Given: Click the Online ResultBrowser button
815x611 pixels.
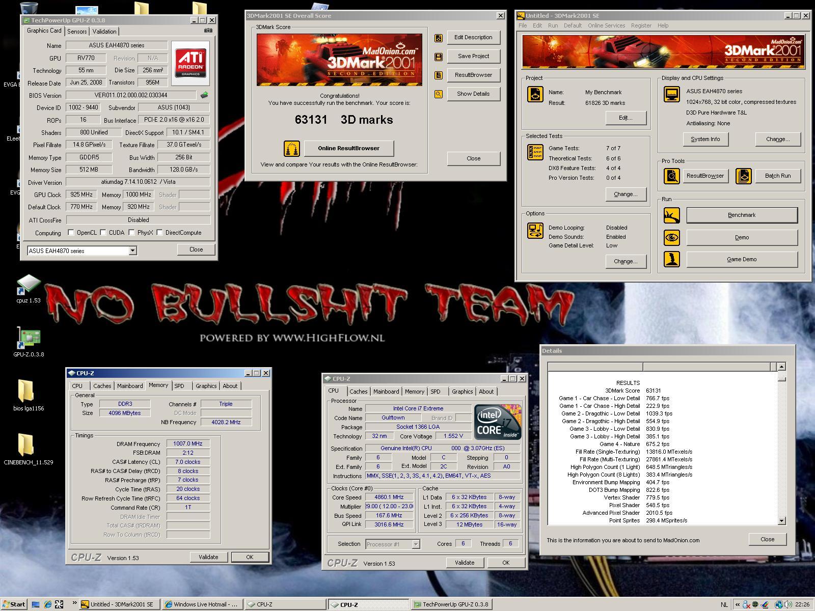Looking at the screenshot, I should coord(349,148).
